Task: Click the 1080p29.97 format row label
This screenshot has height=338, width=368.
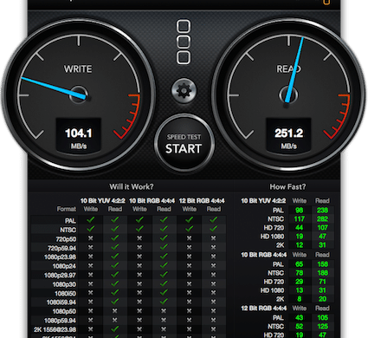Action: coord(60,276)
